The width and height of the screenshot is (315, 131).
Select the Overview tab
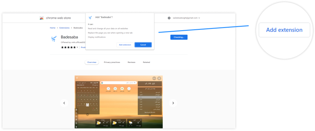pyautogui.click(x=92, y=62)
